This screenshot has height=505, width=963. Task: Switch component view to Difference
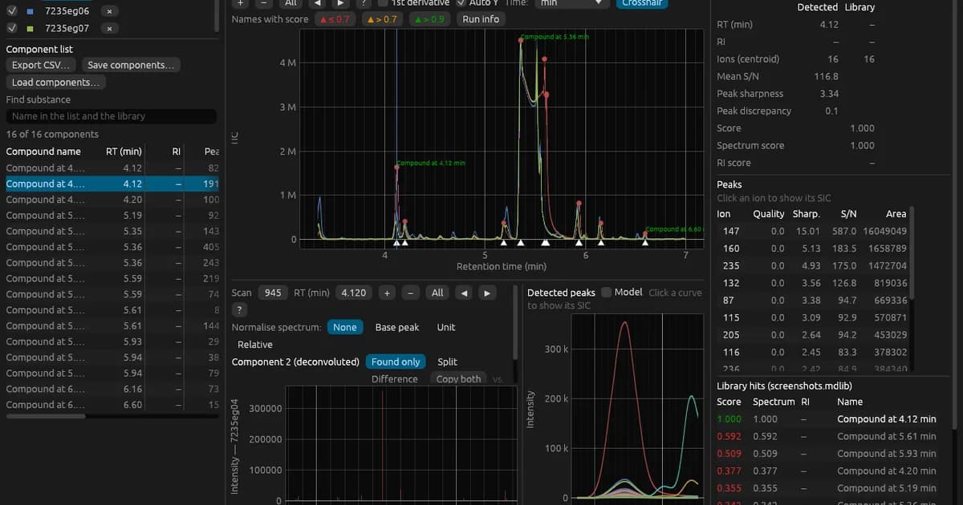pyautogui.click(x=395, y=379)
